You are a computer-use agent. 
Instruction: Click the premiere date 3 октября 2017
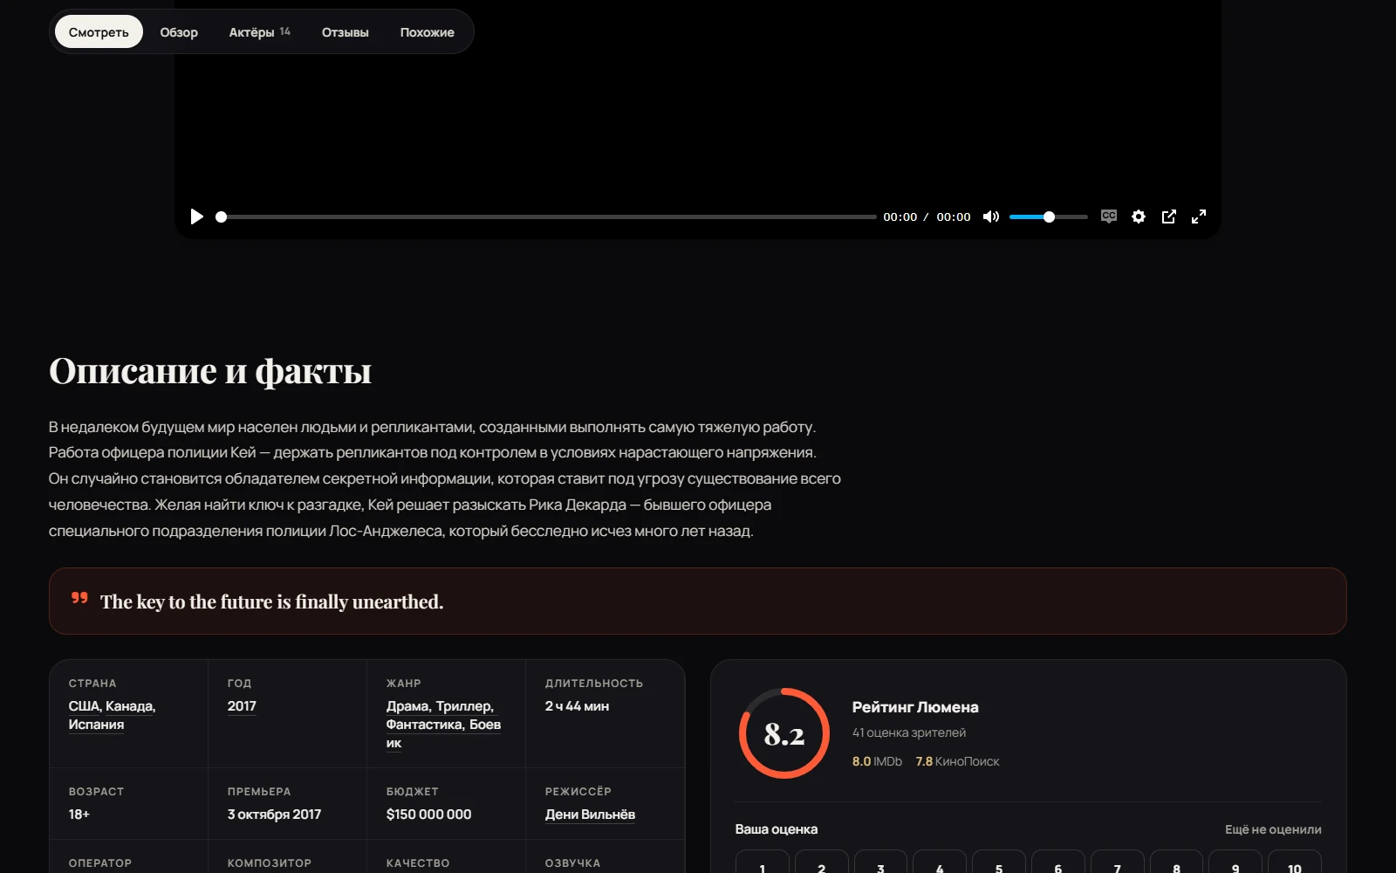click(x=274, y=815)
